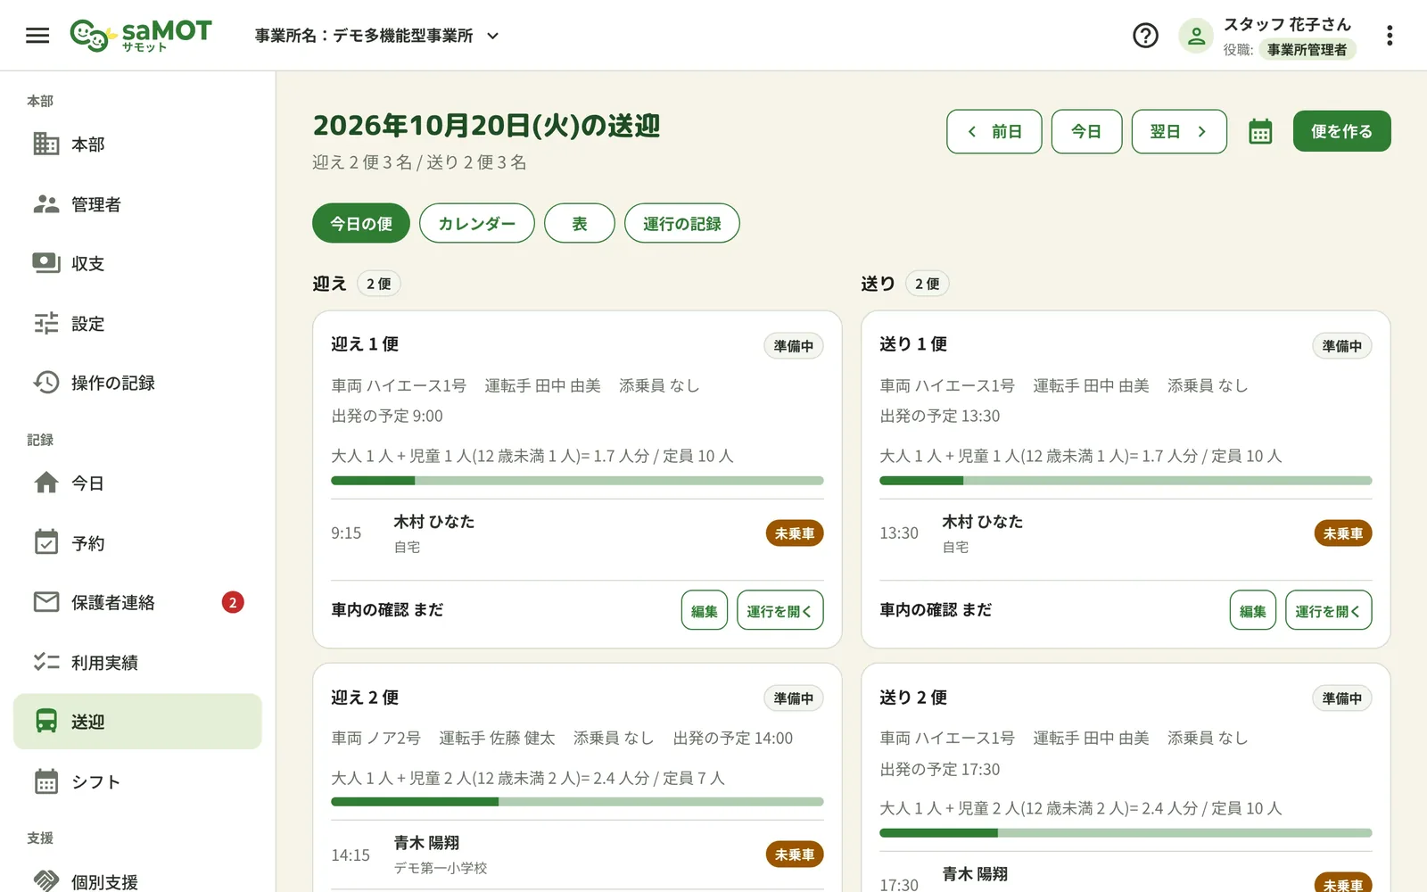
Task: Select 送迎 bus sidebar item
Action: click(x=137, y=722)
